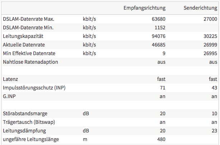Screen dimensions: 220x145
Task: Click the Leitungsdämpfung row label
Action: [24, 131]
